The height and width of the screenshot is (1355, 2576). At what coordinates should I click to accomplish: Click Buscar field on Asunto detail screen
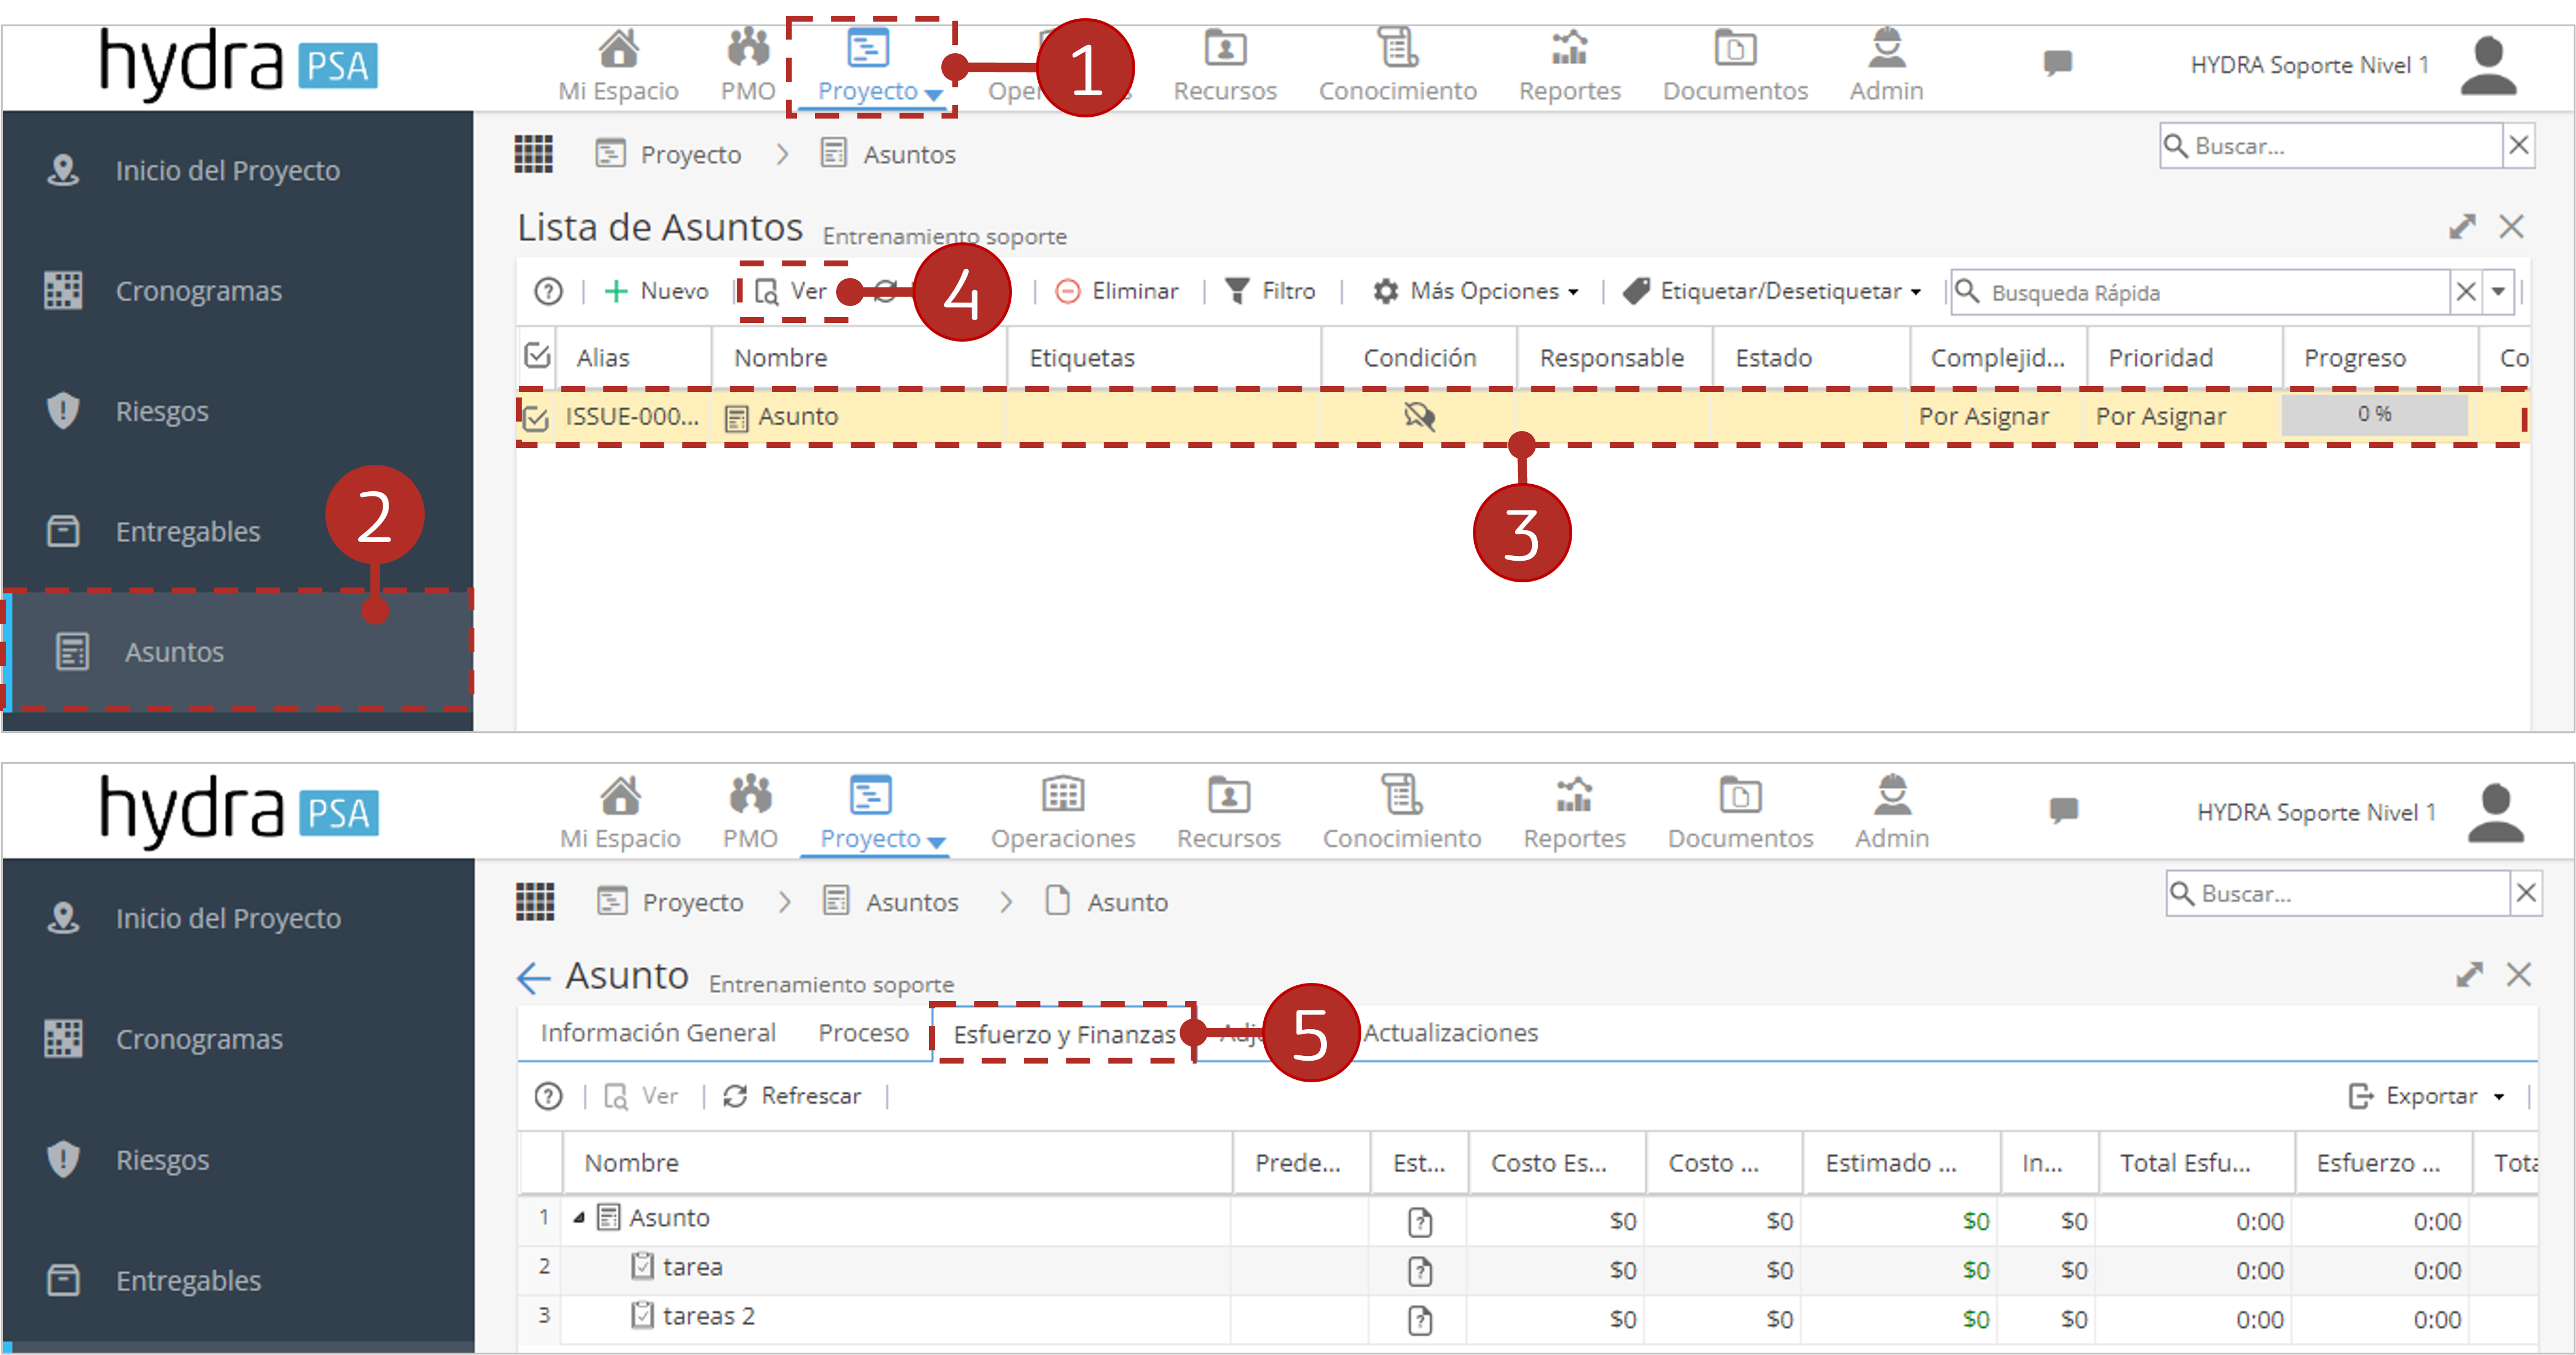coord(2338,893)
